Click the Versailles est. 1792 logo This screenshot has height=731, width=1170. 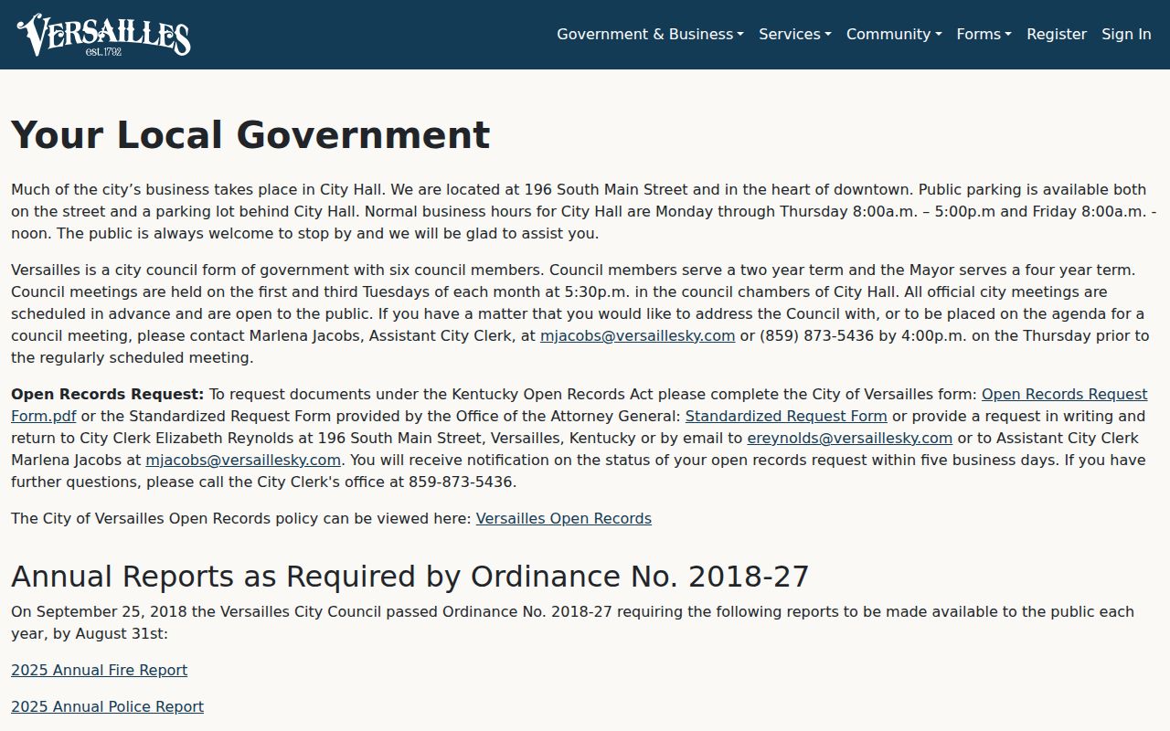103,35
